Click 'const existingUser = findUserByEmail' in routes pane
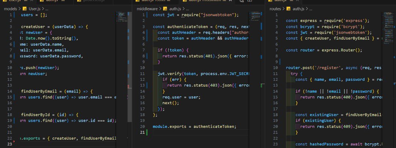396x148 pixels. click(338, 115)
